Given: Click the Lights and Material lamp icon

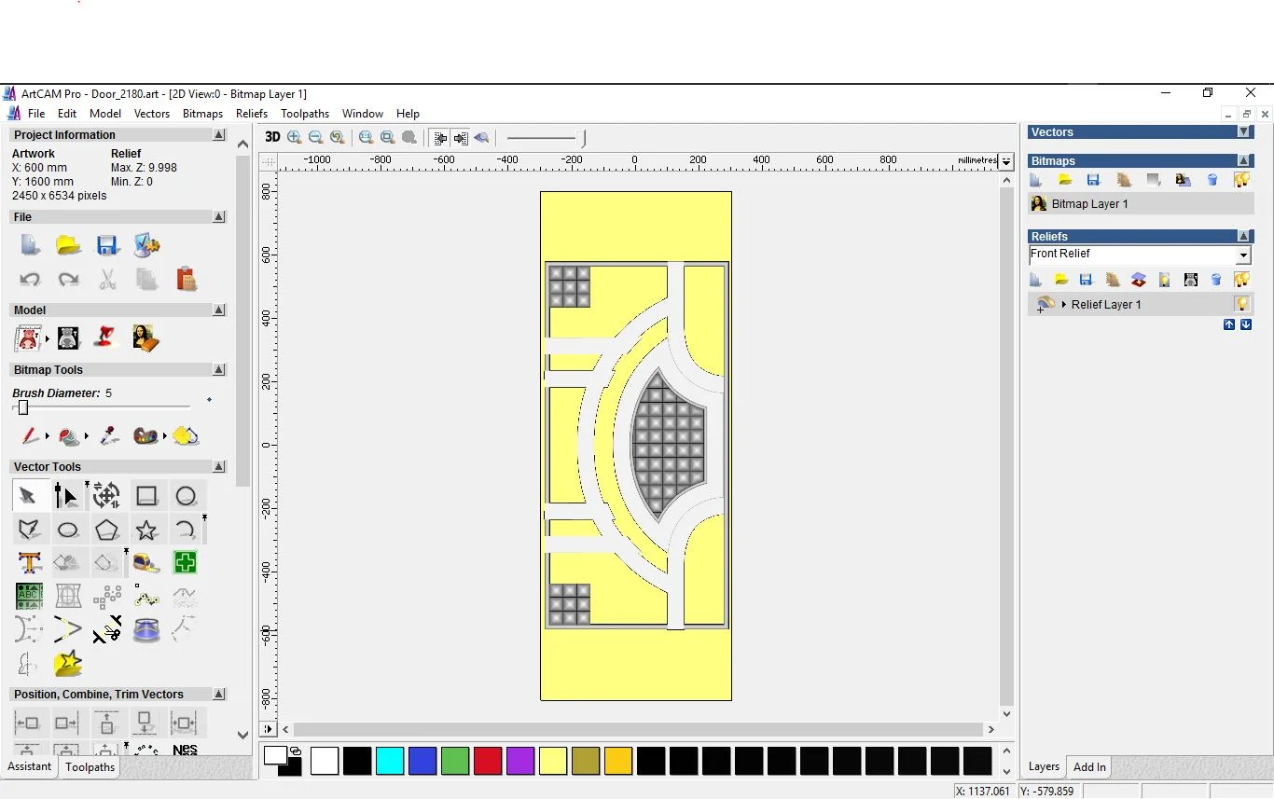Looking at the screenshot, I should 104,338.
